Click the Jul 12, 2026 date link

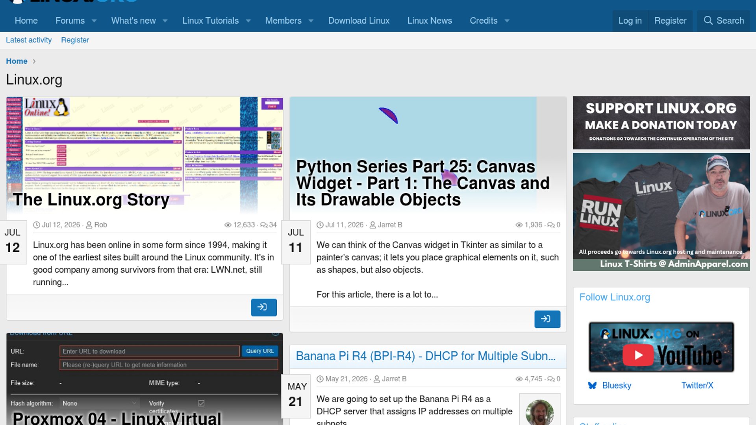pos(61,225)
